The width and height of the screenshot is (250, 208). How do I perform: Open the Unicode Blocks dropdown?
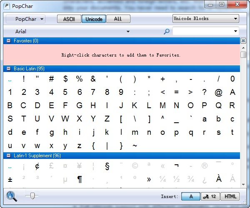pos(205,19)
